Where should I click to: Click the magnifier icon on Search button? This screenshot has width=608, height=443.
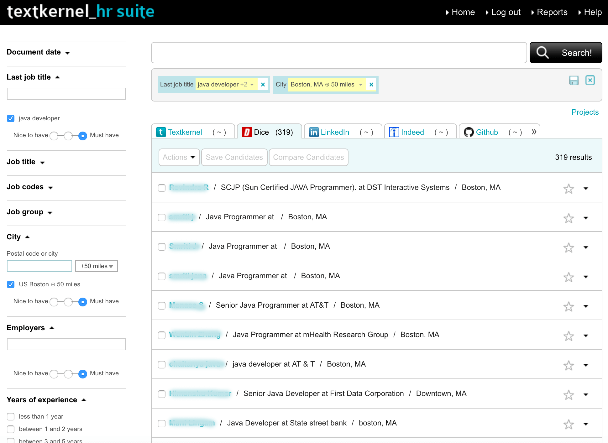coord(542,53)
